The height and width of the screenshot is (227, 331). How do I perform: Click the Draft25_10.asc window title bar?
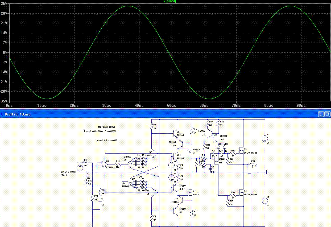[x=160, y=114]
